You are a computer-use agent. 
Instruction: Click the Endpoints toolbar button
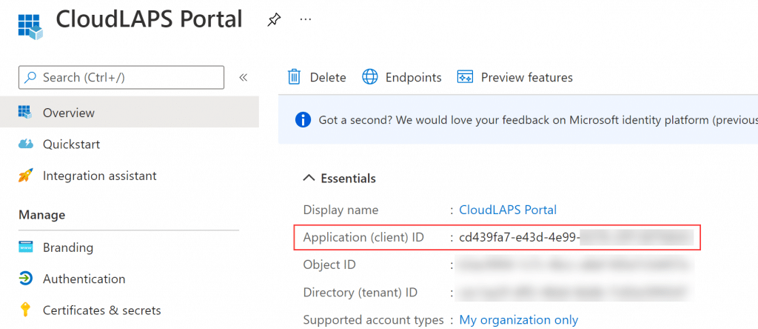pos(402,77)
